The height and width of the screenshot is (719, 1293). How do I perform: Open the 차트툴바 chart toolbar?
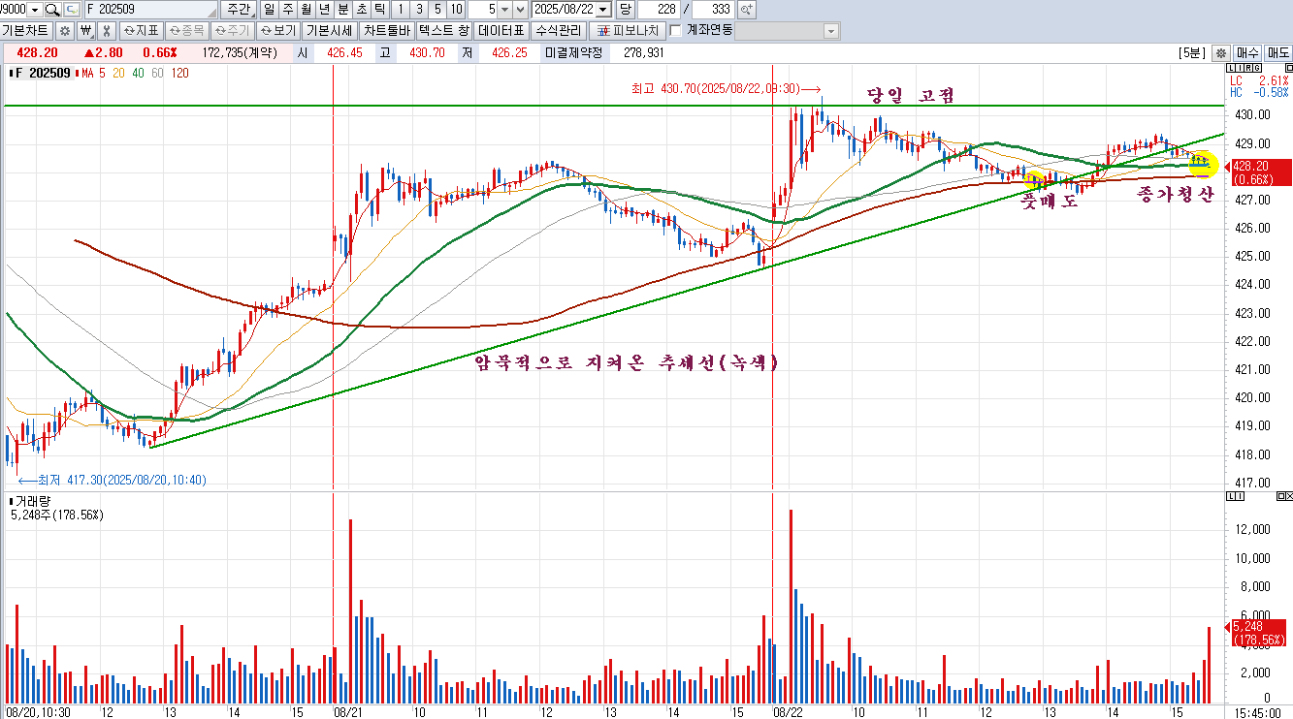click(x=387, y=31)
